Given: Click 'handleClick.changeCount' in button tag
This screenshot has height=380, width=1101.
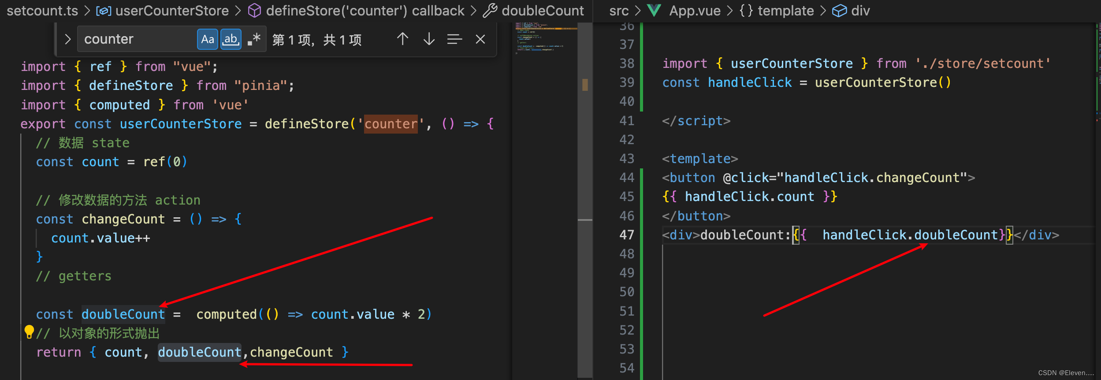Looking at the screenshot, I should [x=872, y=178].
